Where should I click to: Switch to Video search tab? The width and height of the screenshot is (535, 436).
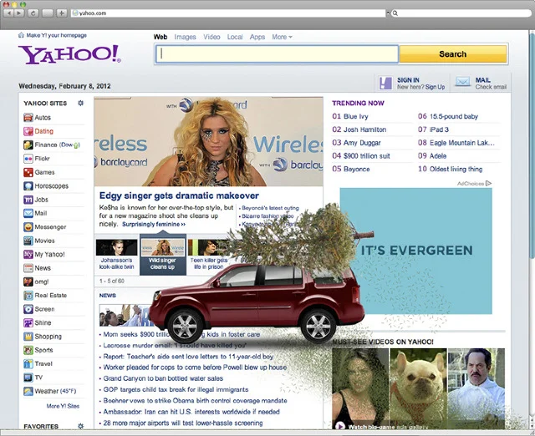[x=211, y=37]
